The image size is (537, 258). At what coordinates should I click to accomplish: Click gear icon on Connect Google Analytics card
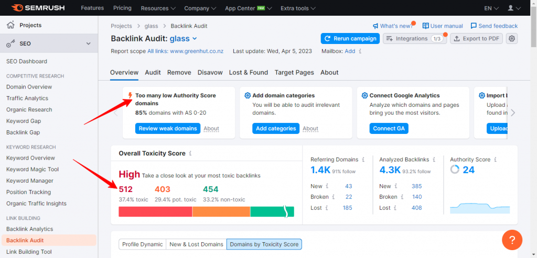364,95
